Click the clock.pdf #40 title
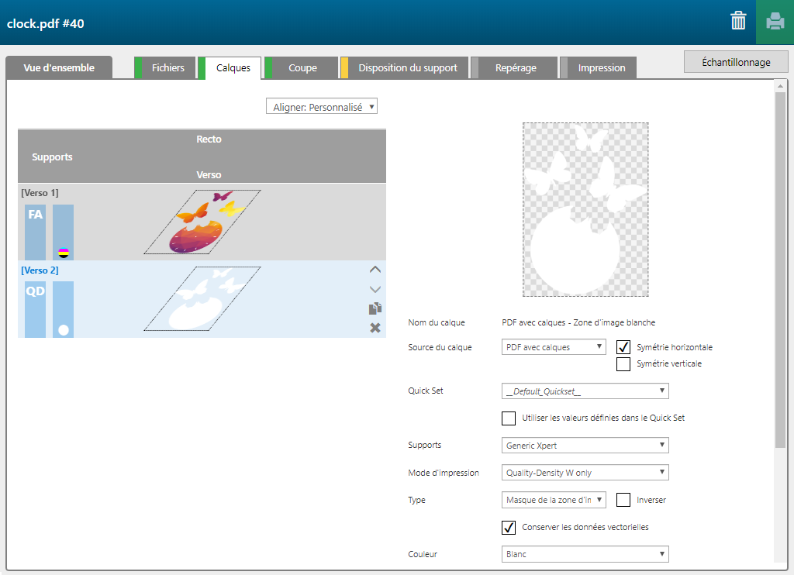794x575 pixels. 46,23
